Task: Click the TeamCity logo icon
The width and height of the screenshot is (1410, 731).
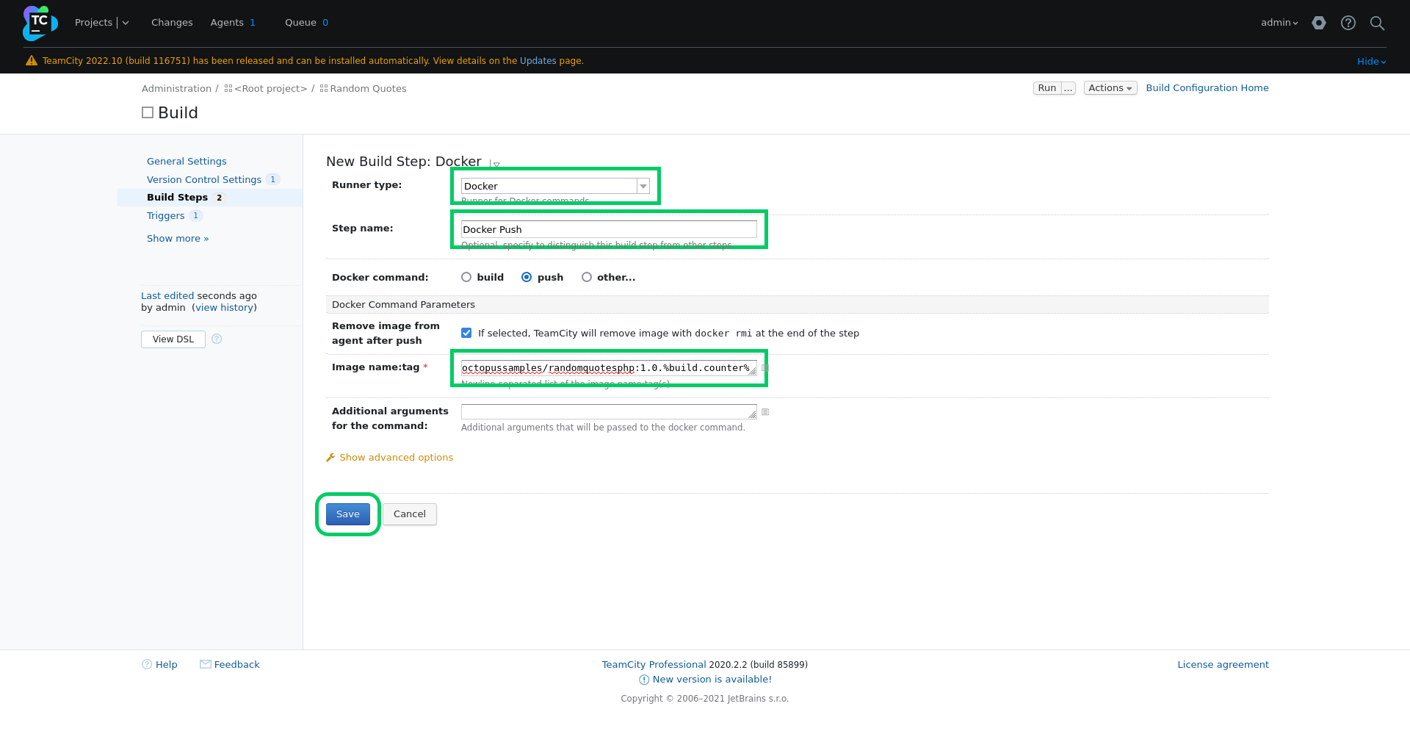Action: click(x=40, y=23)
